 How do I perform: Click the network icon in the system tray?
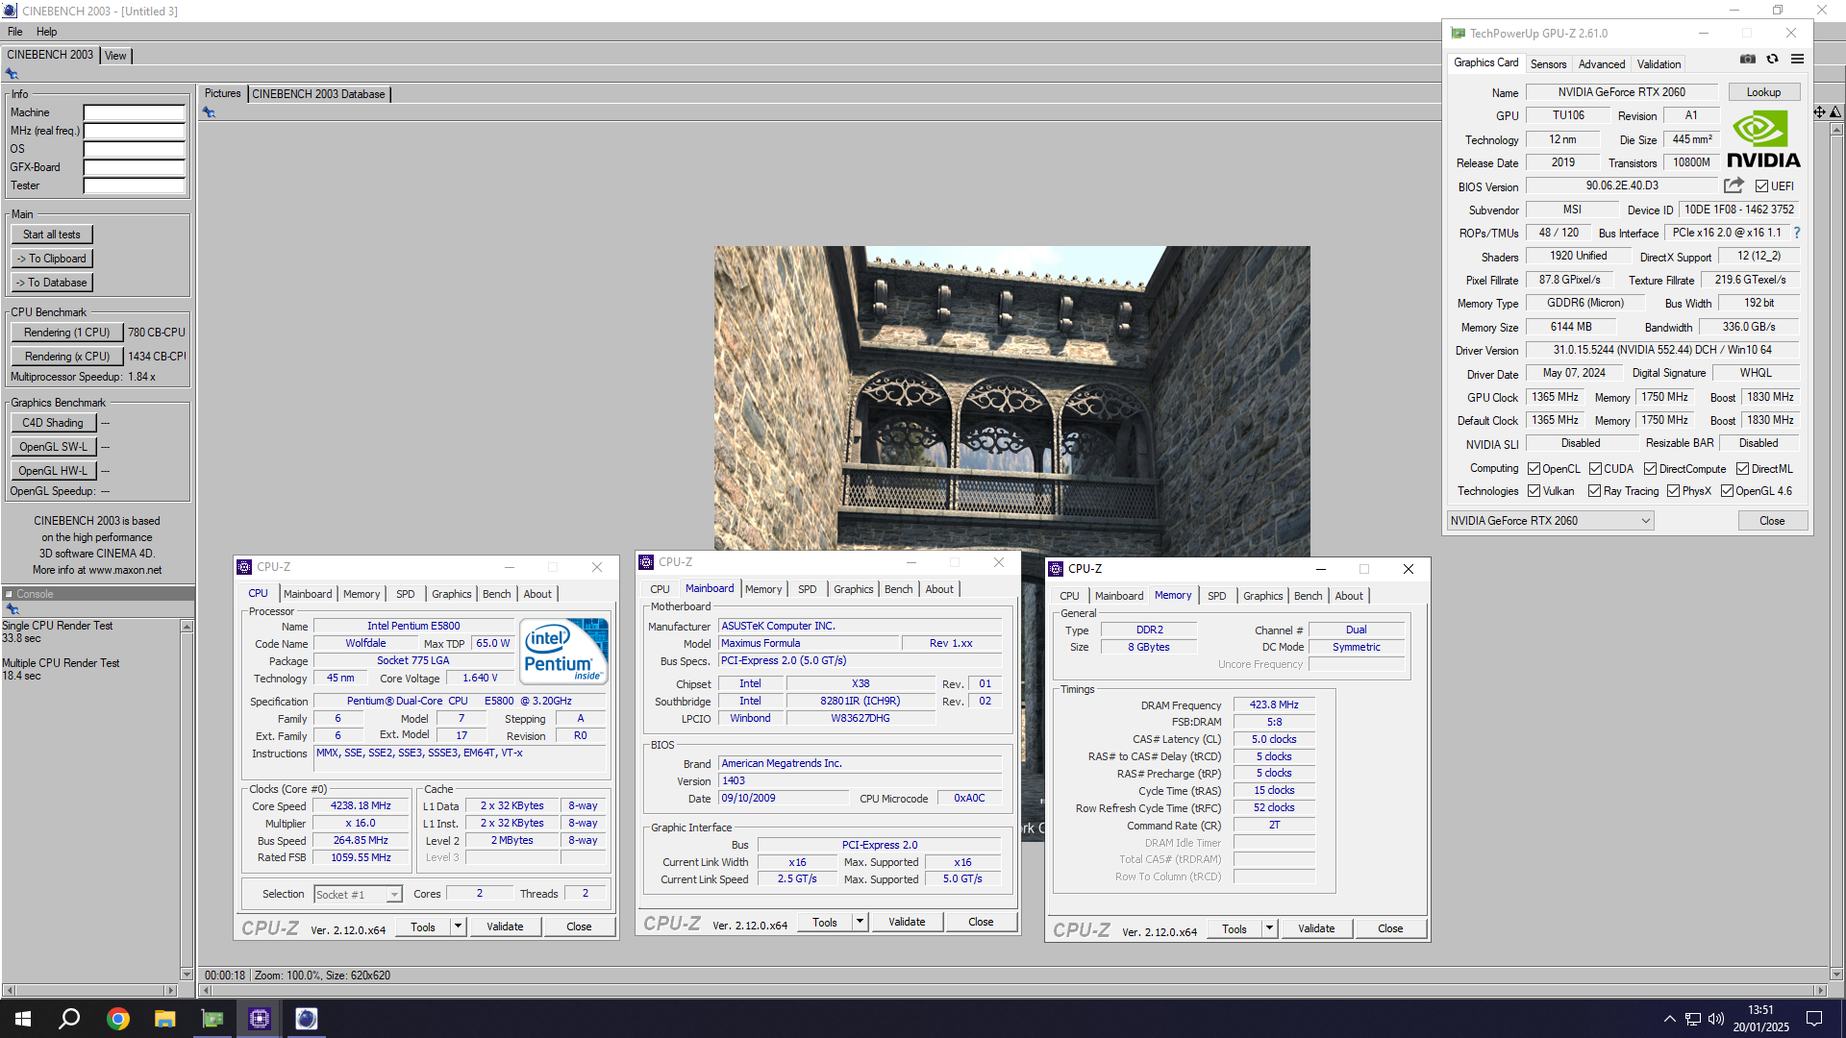[1693, 1019]
